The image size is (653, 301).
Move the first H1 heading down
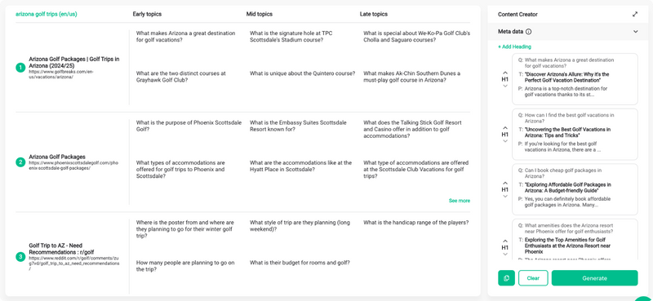tap(504, 86)
